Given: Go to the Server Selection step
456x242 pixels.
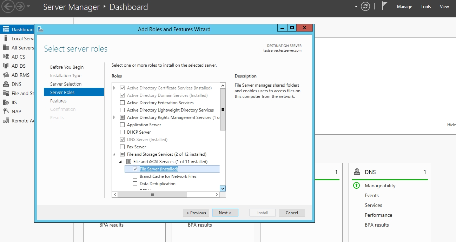Looking at the screenshot, I should [x=66, y=84].
